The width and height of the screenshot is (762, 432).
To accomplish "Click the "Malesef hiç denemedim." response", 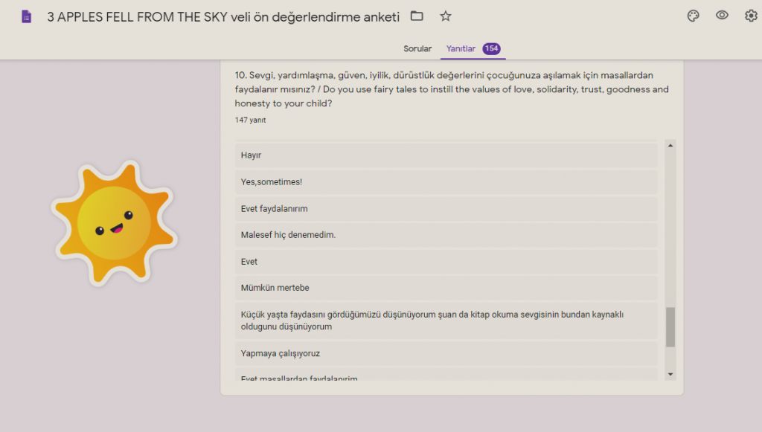I will coord(446,235).
